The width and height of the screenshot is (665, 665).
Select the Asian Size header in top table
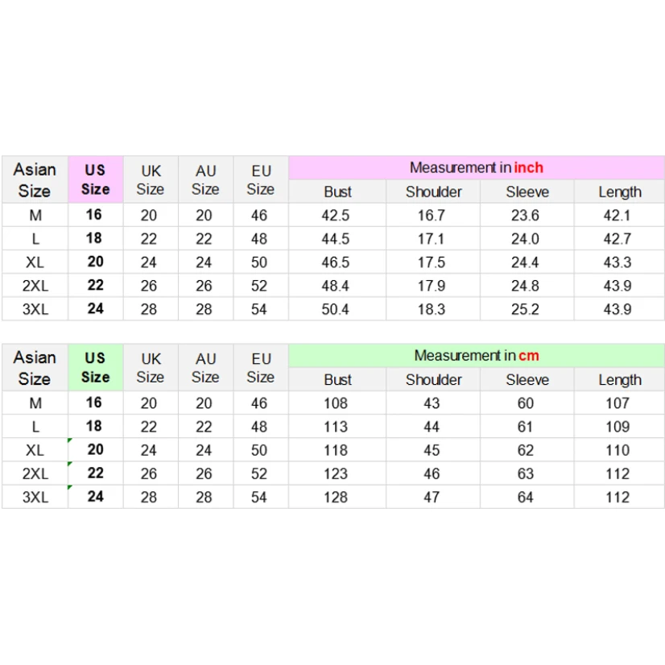[x=35, y=180]
